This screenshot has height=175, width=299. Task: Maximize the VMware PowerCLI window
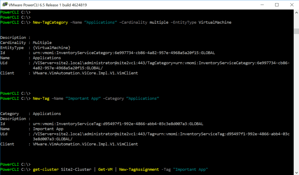tap(277, 5)
